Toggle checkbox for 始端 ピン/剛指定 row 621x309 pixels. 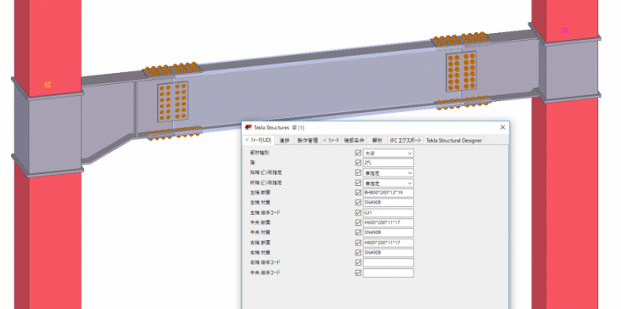pyautogui.click(x=358, y=172)
